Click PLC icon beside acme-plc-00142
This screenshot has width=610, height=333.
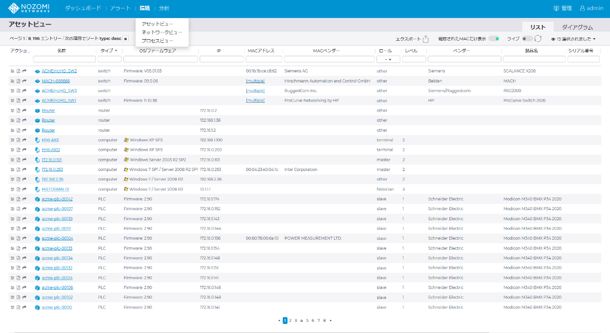click(38, 199)
